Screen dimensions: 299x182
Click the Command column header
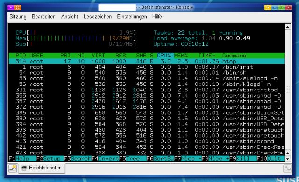click(x=235, y=56)
